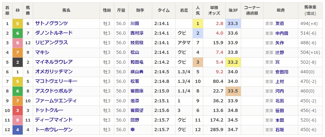Open horse link ダノントルネード
Screen dimensions: 325x137
click(54, 33)
